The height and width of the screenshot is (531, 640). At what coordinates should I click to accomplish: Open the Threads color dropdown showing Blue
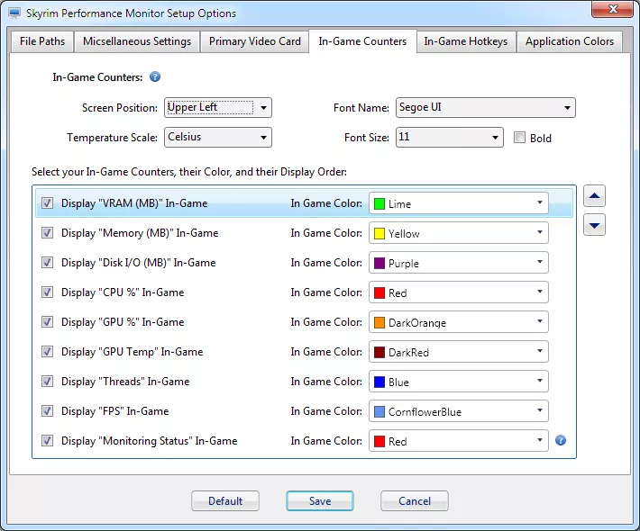coord(459,382)
